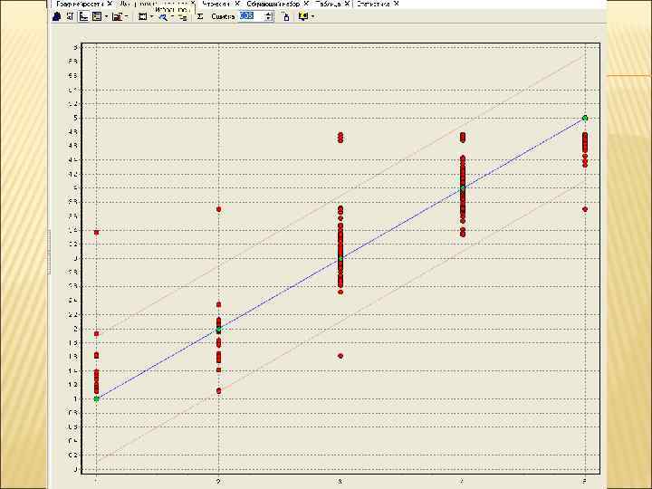Switch to the Обучающий набор tab

pos(273,4)
